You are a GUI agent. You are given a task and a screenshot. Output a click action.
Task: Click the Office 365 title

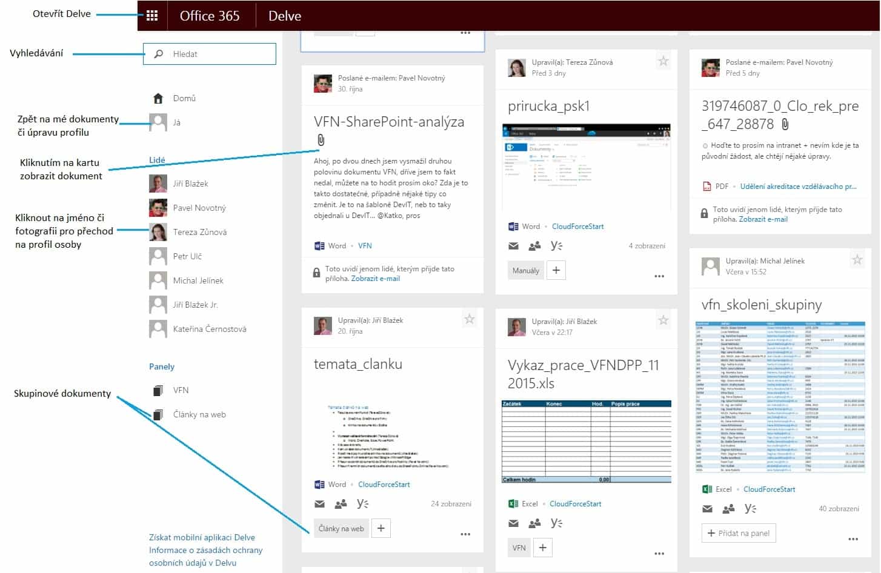(210, 16)
